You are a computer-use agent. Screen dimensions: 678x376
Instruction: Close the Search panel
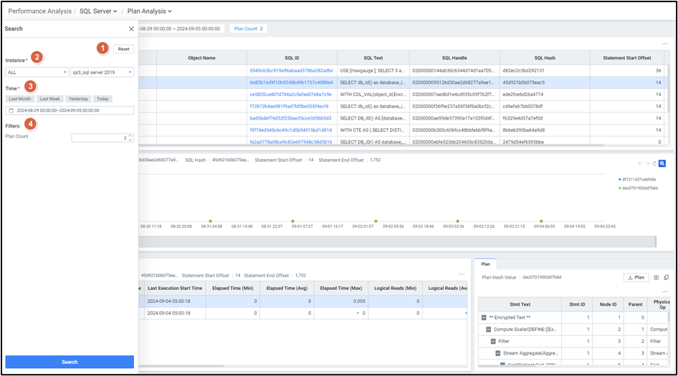click(131, 29)
